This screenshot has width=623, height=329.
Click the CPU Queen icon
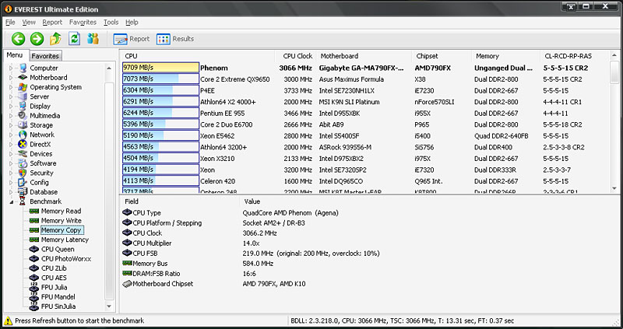[34, 249]
